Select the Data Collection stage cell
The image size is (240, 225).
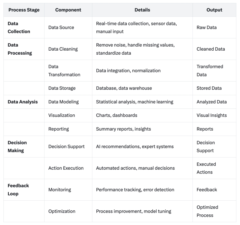(x=19, y=27)
